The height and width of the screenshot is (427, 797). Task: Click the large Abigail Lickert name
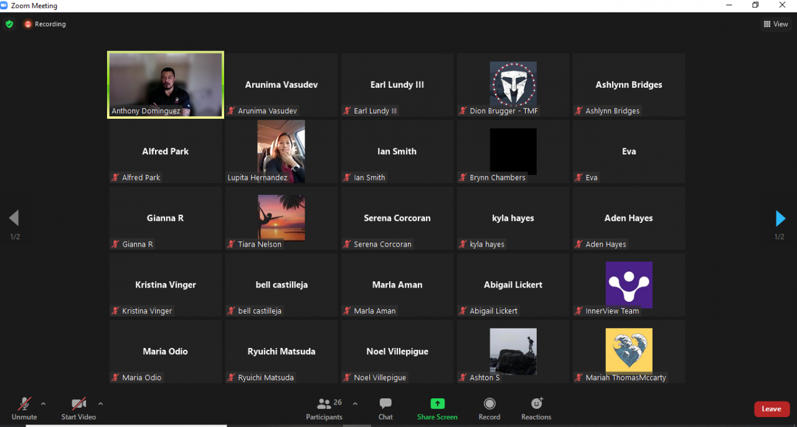coord(513,284)
